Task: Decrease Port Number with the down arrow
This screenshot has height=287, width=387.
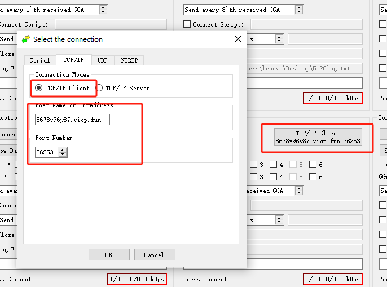Action: (x=63, y=155)
